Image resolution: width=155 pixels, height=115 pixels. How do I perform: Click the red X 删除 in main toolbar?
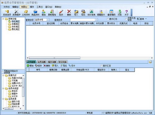[69, 13]
